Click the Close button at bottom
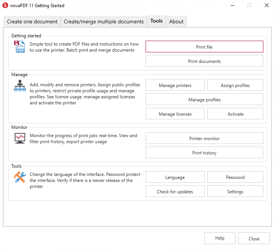 (x=254, y=238)
